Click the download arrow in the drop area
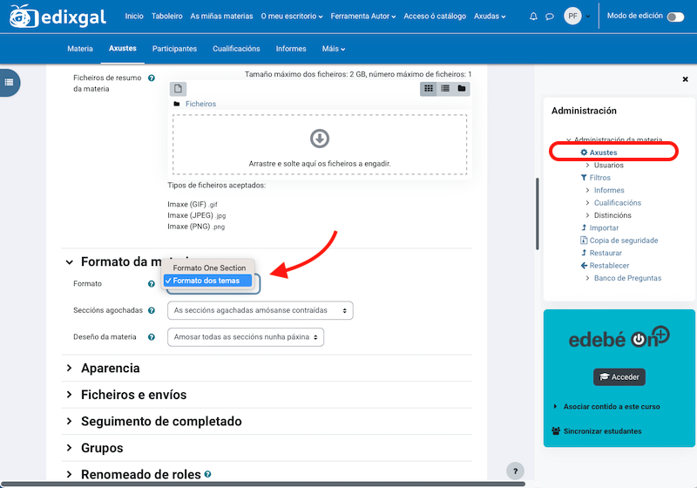The image size is (697, 488). [x=320, y=139]
